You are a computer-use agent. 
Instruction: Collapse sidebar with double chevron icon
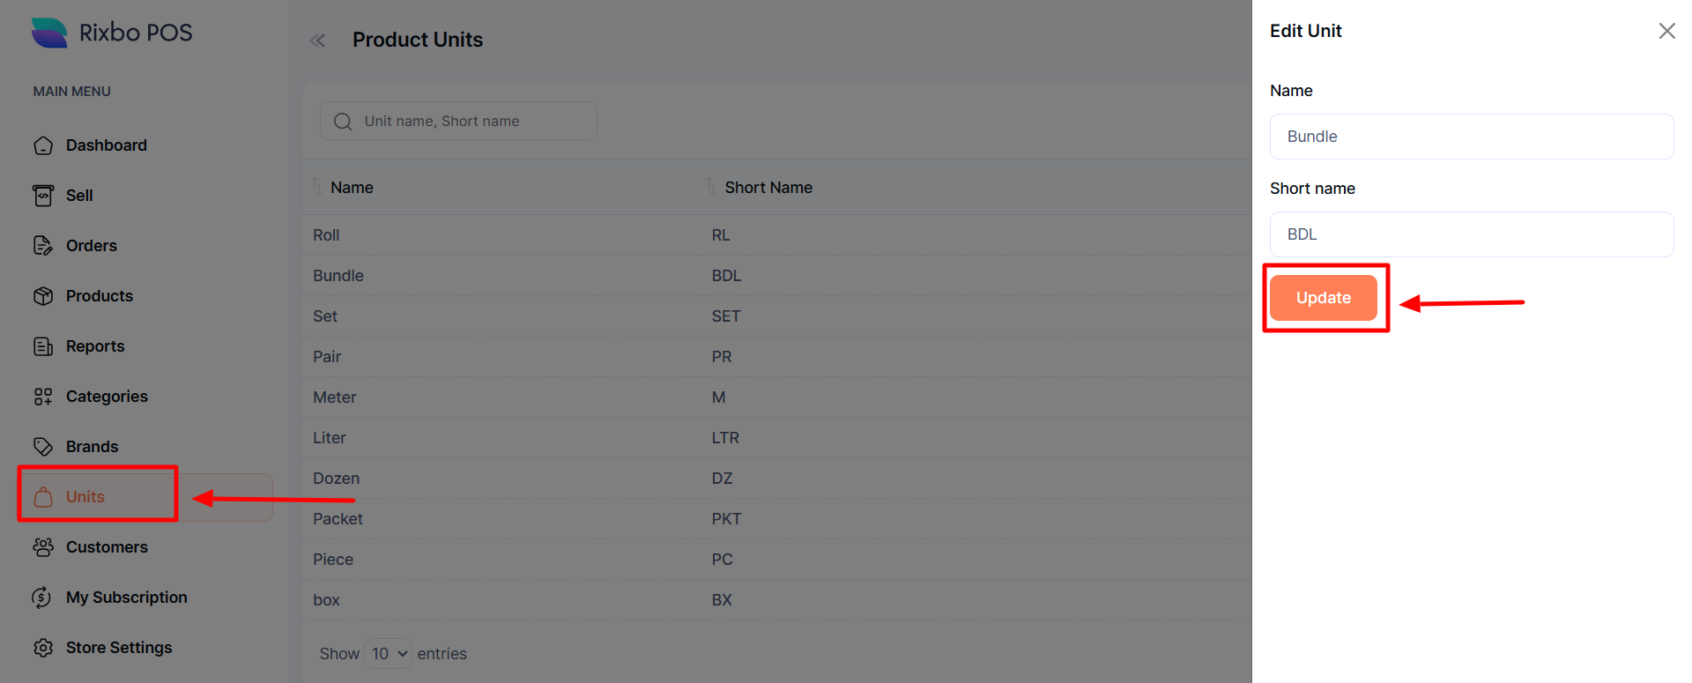318,41
